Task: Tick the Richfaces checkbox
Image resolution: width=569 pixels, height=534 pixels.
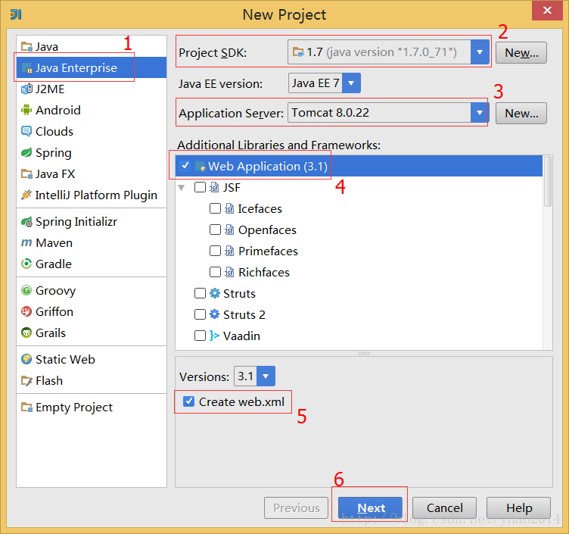Action: [215, 272]
